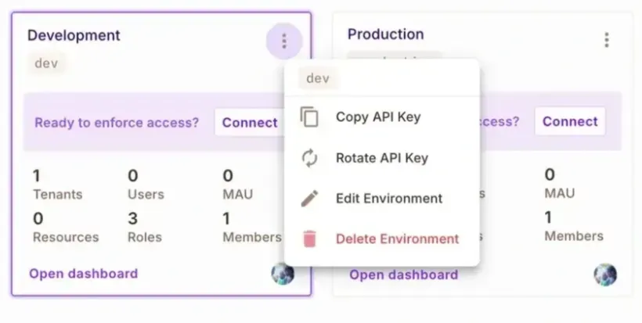Open dashboard for the Production environment
The height and width of the screenshot is (323, 642).
tap(403, 275)
